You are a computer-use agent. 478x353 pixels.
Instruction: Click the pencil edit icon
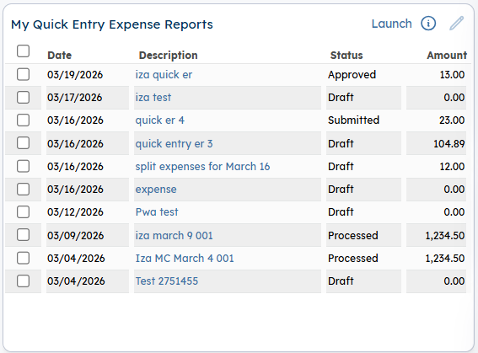tap(456, 24)
